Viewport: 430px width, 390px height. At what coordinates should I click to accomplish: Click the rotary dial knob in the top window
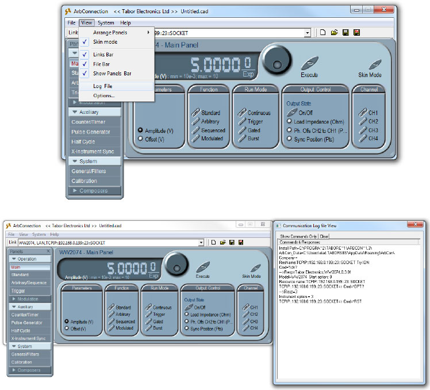click(x=276, y=59)
